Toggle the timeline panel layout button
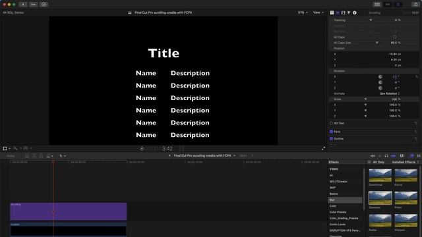The width and height of the screenshot is (422, 237). click(388, 5)
